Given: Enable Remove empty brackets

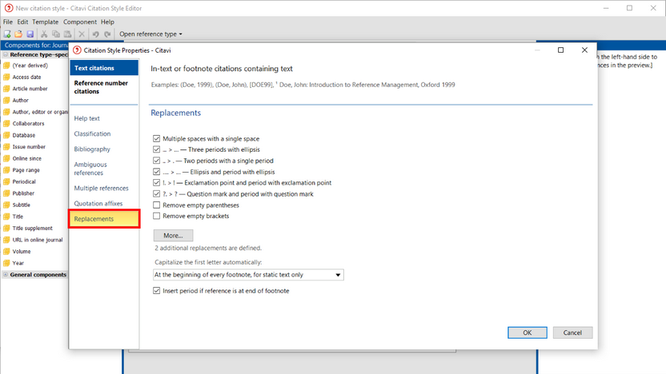Looking at the screenshot, I should (156, 217).
